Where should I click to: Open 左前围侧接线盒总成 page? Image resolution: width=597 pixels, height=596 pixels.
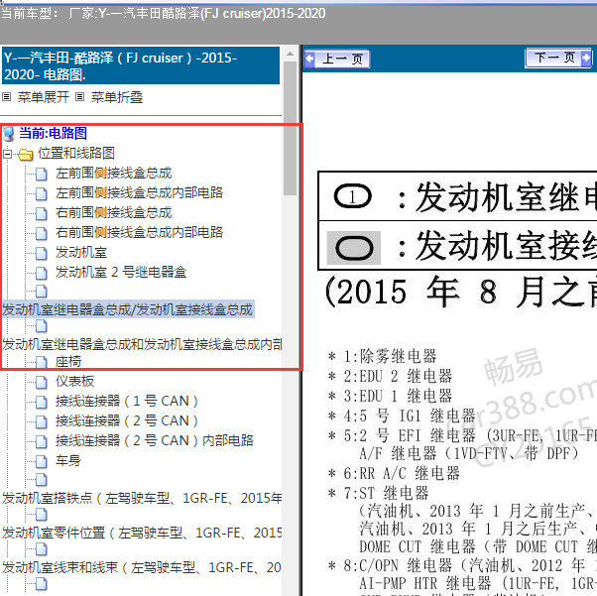pos(113,173)
